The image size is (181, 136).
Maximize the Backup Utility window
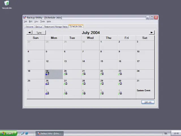coord(152,18)
